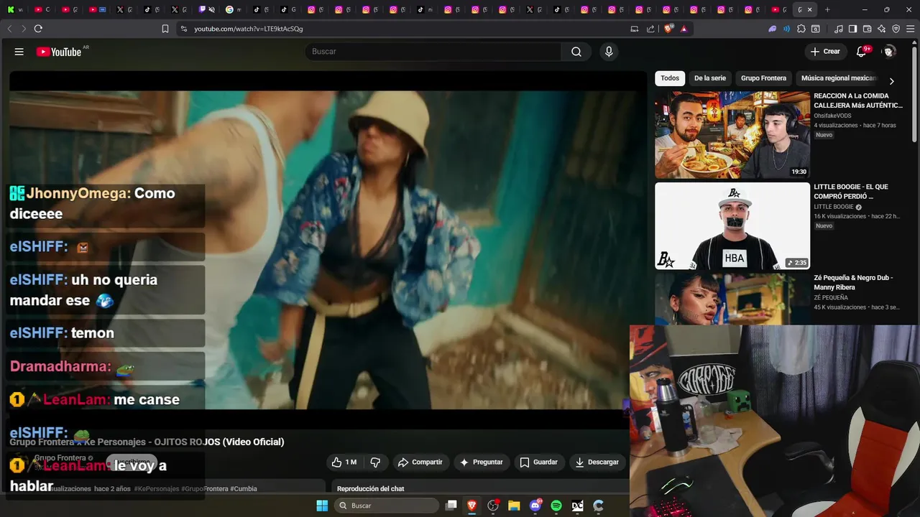920x517 pixels.
Task: Open File Explorer from the taskbar
Action: [514, 506]
